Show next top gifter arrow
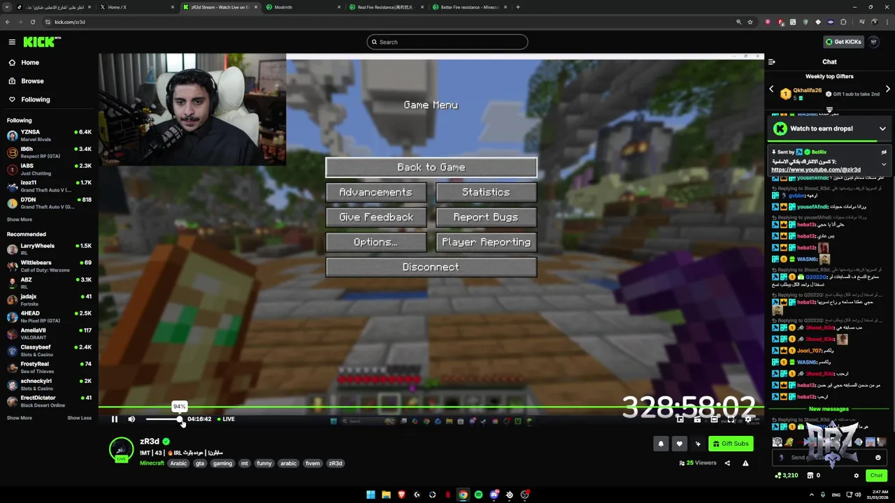 tap(888, 89)
